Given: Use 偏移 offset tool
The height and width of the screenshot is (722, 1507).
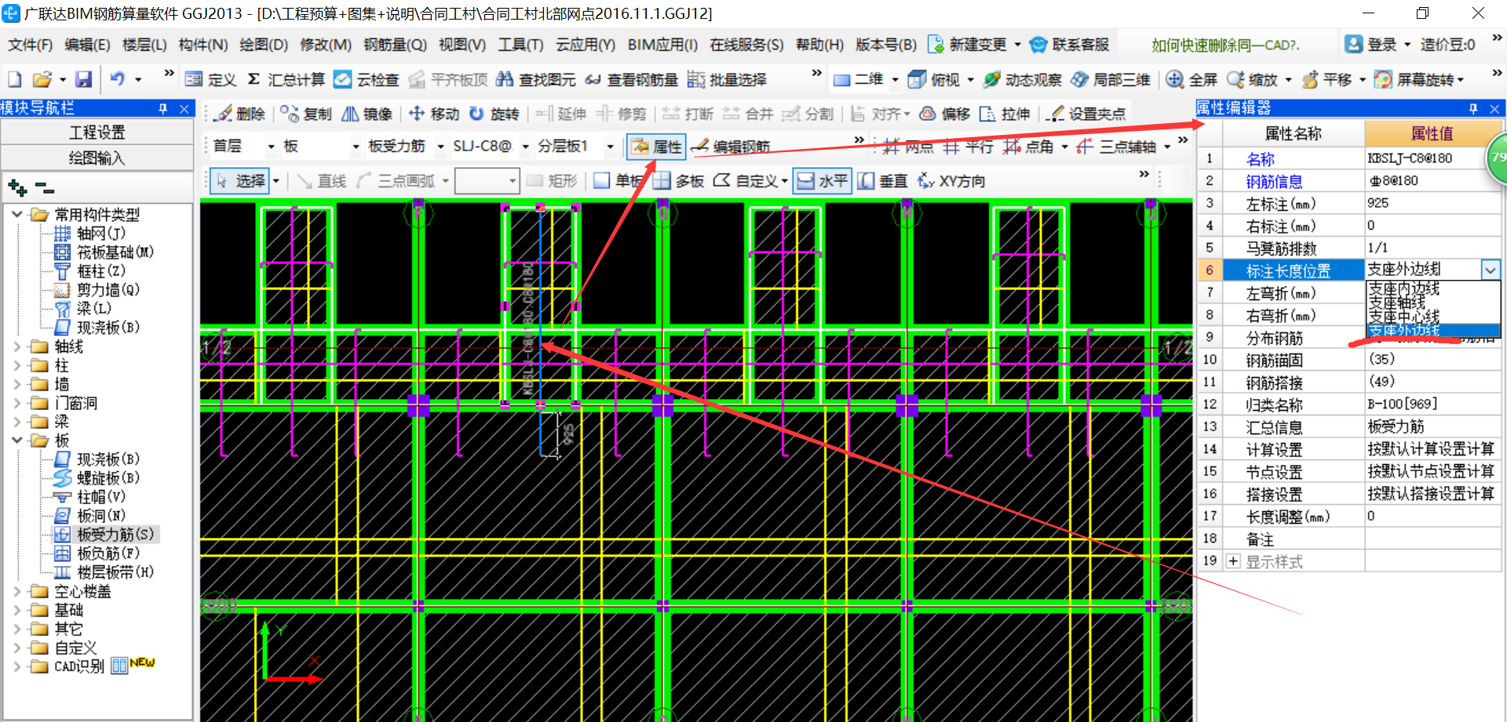Looking at the screenshot, I should pos(945,114).
